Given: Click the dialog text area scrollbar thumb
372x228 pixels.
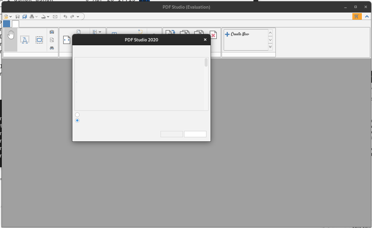Looking at the screenshot, I should 206,63.
